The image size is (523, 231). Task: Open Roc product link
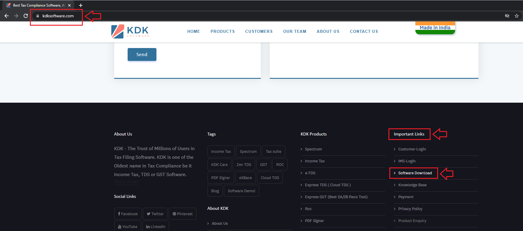308,209
